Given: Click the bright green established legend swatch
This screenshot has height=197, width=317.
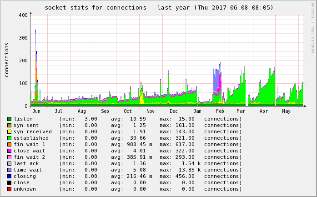Looking at the screenshot, I should click(9, 138).
